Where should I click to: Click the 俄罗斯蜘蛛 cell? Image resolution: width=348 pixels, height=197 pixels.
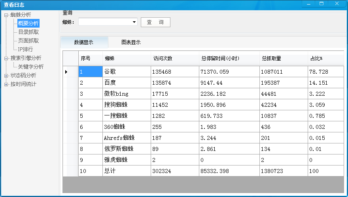pyautogui.click(x=127, y=149)
